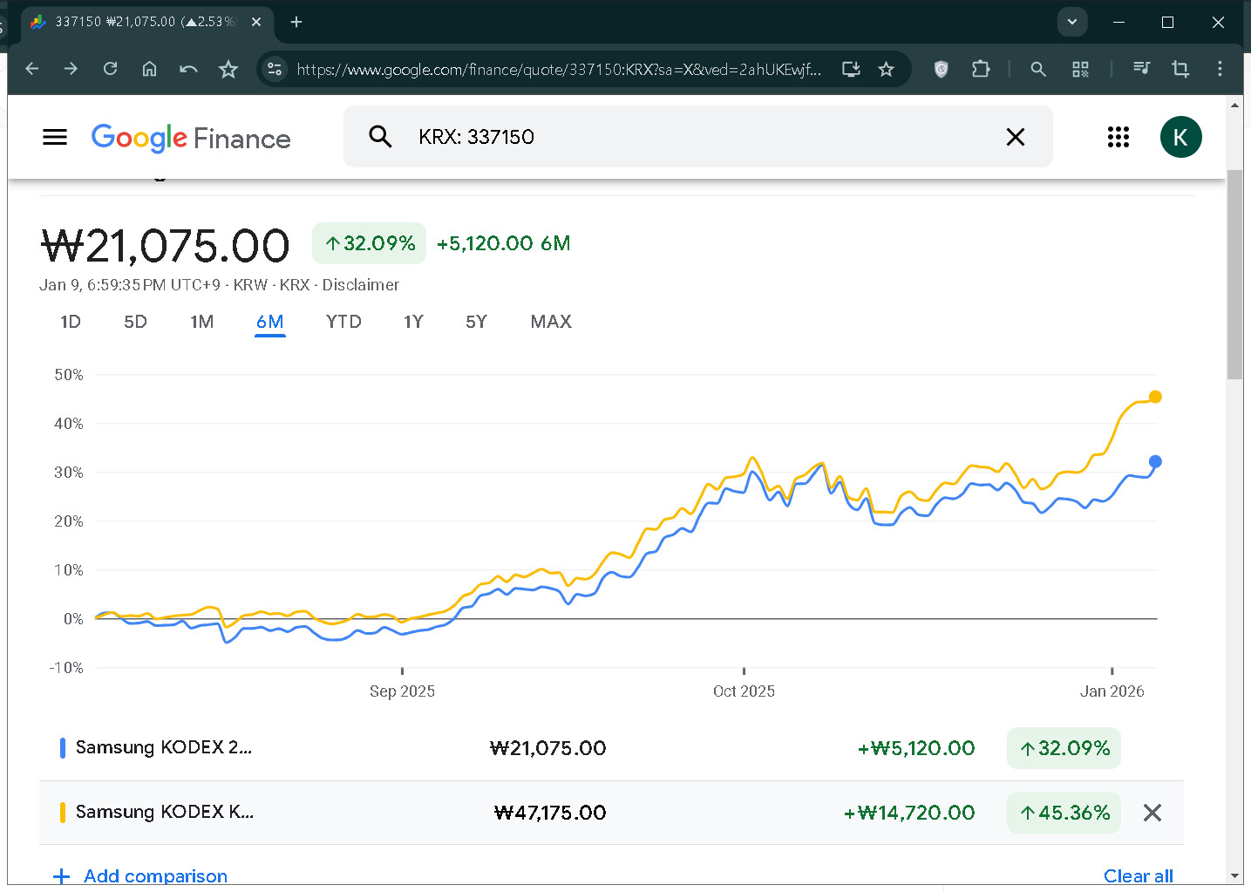The height and width of the screenshot is (892, 1251).
Task: Open the Google apps grid
Action: click(1118, 137)
